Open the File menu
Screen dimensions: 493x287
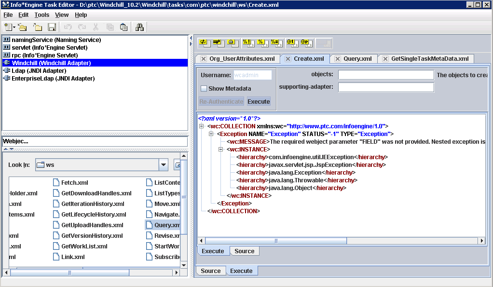point(8,15)
